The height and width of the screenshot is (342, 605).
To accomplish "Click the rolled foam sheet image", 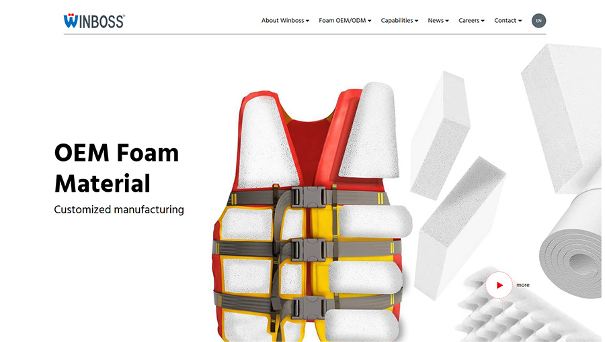I will (x=572, y=246).
